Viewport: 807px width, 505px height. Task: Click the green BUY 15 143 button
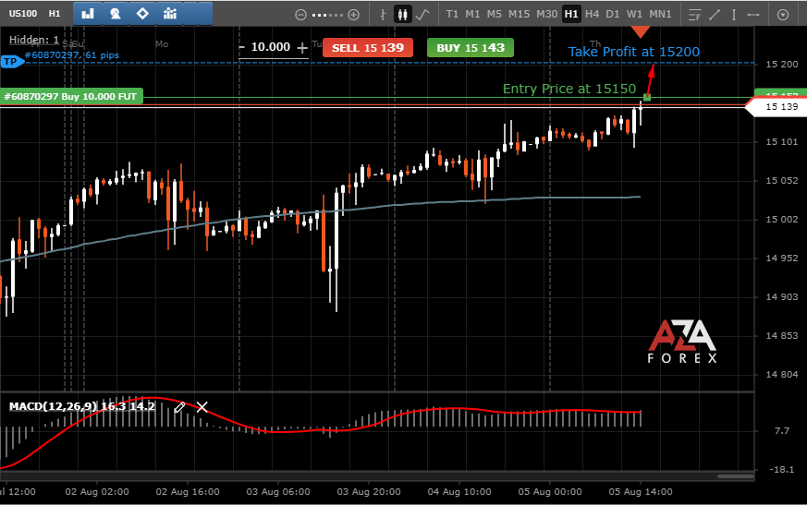tap(471, 48)
